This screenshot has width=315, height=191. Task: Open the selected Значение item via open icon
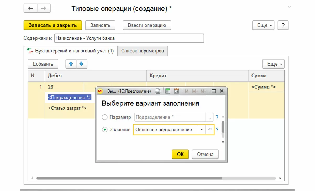pos(210,130)
